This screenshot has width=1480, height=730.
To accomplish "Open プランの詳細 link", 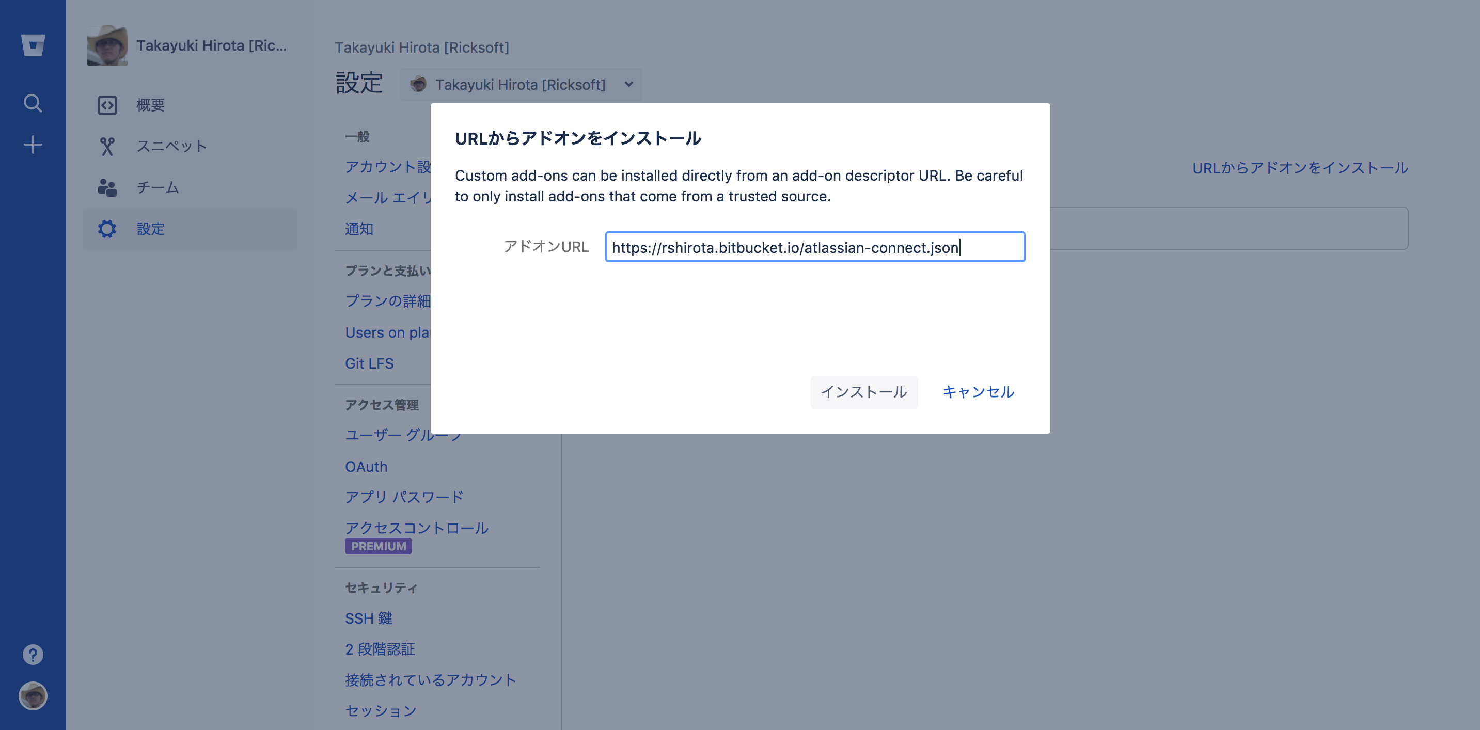I will point(388,301).
